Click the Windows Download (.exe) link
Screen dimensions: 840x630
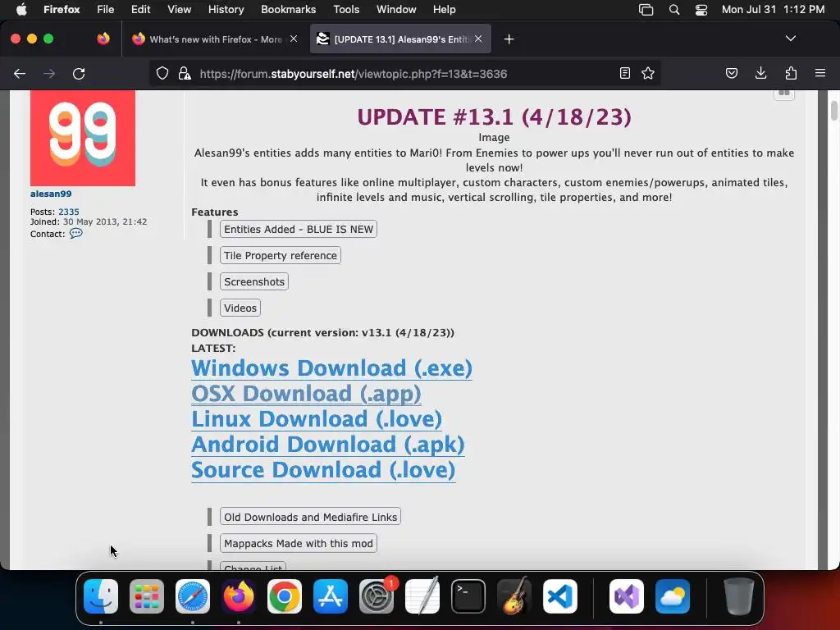tap(331, 368)
